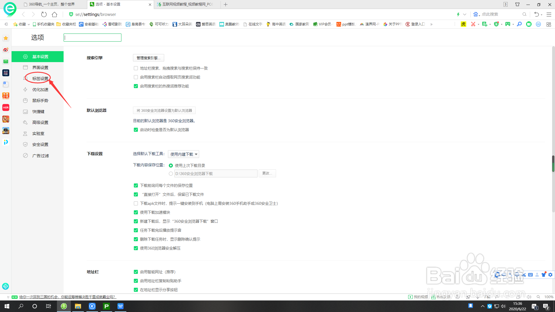Open the translate tool on the toolbar
Viewport: 555px width, 312px height.
coord(485,24)
